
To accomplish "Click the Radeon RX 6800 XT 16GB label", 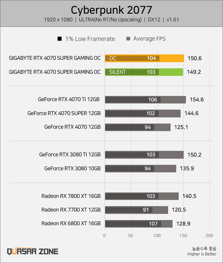I will [x=71, y=224].
